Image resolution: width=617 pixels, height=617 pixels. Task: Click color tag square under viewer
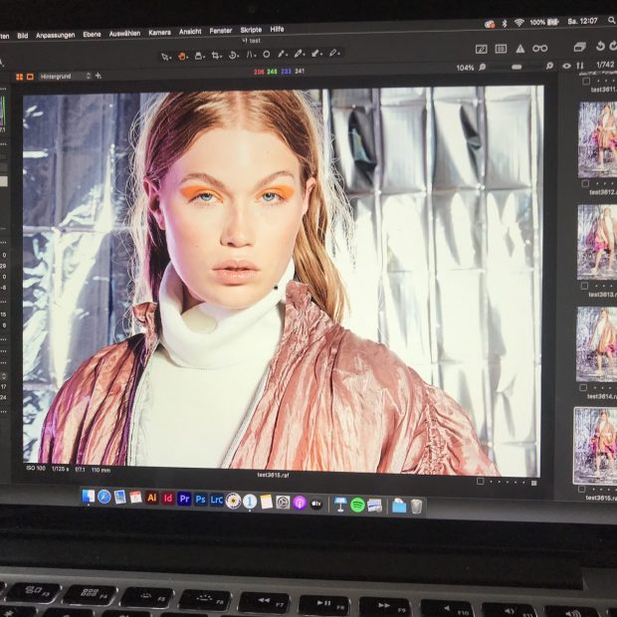click(534, 484)
